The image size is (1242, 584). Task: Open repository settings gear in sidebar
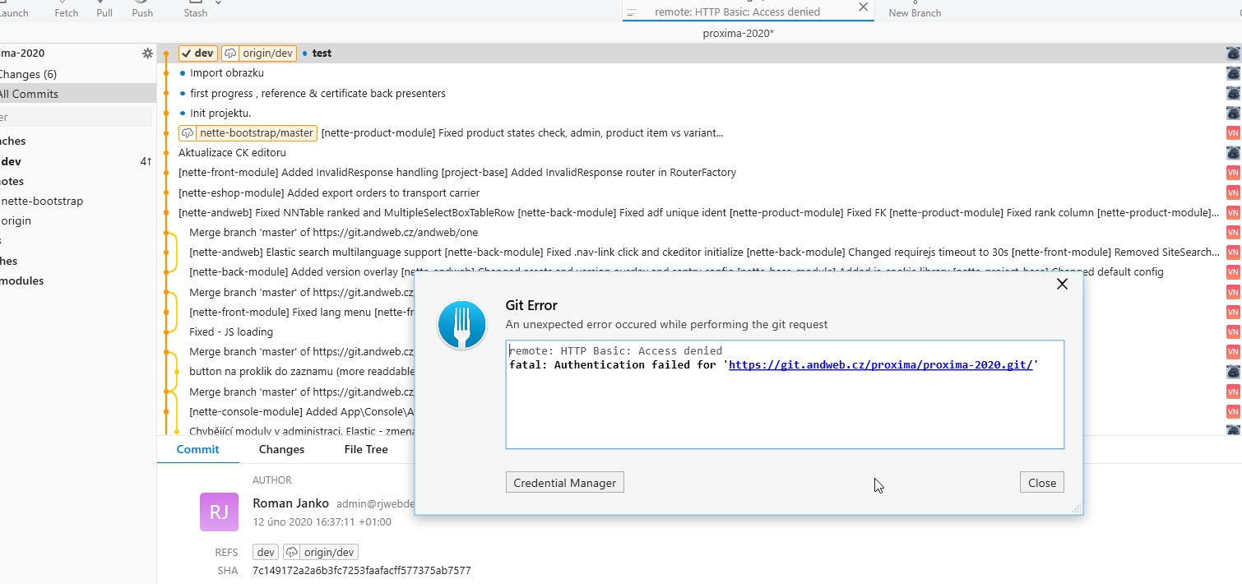pos(147,53)
